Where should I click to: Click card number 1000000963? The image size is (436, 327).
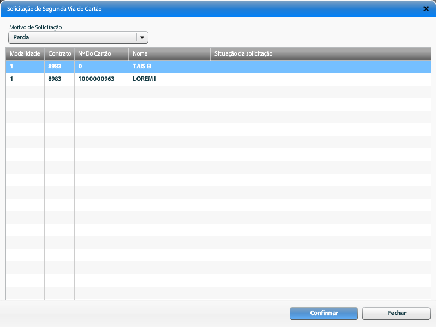[x=96, y=79]
